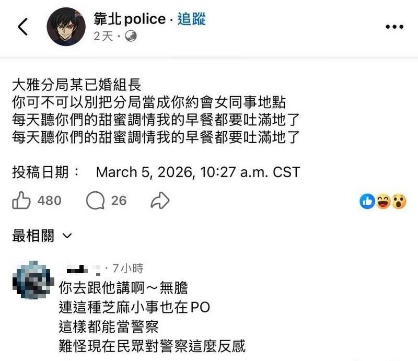The height and width of the screenshot is (361, 418).
Task: Click the Wow surprised reaction emoji
Action: 399,201
